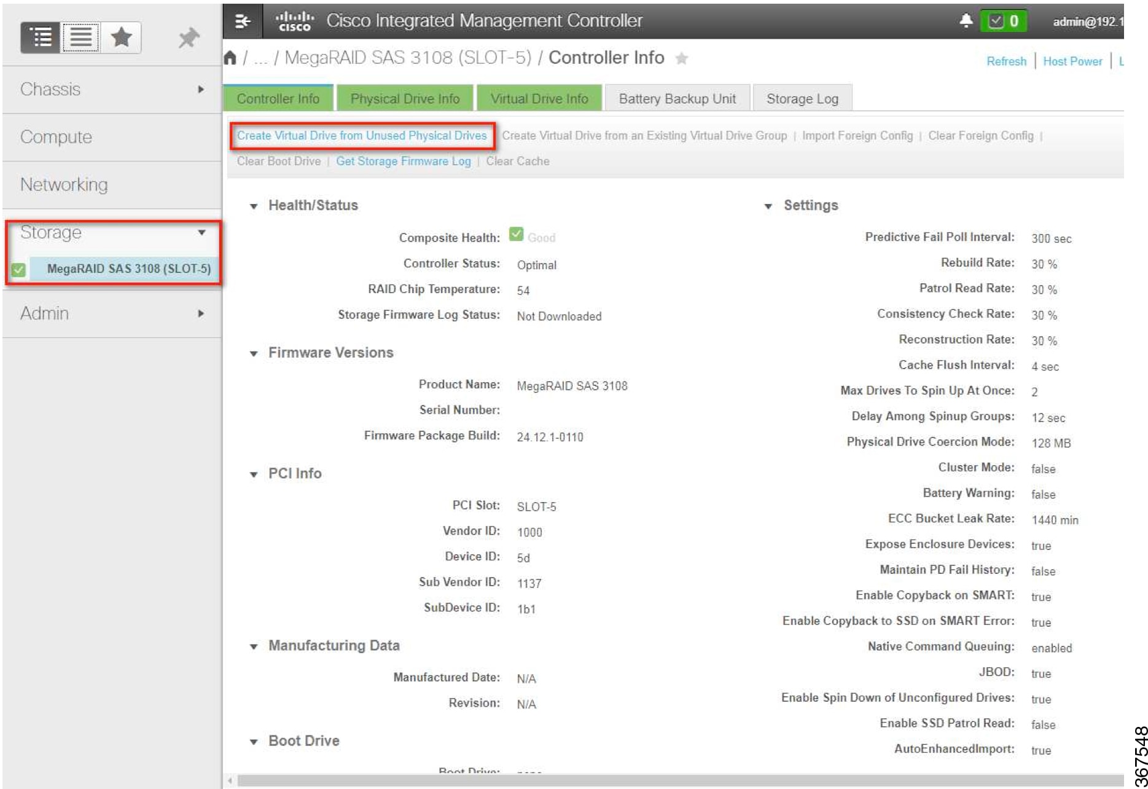1148x789 pixels.
Task: Open the Storage Log tab
Action: click(x=802, y=98)
